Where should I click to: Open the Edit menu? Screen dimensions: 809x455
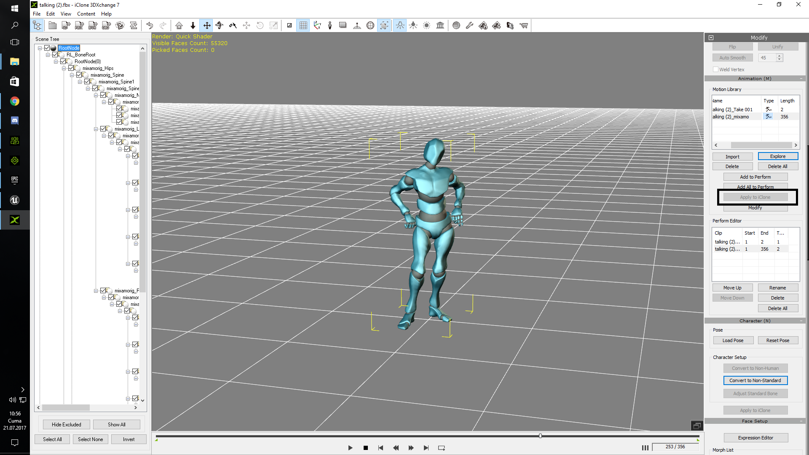(51, 14)
